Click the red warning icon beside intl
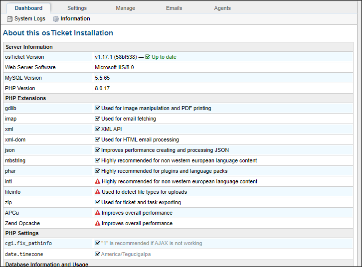Image resolution: width=362 pixels, height=267 pixels. click(x=98, y=182)
